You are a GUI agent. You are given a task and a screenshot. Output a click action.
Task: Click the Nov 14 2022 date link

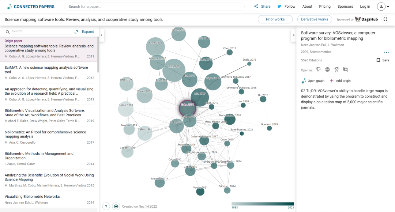click(148, 207)
